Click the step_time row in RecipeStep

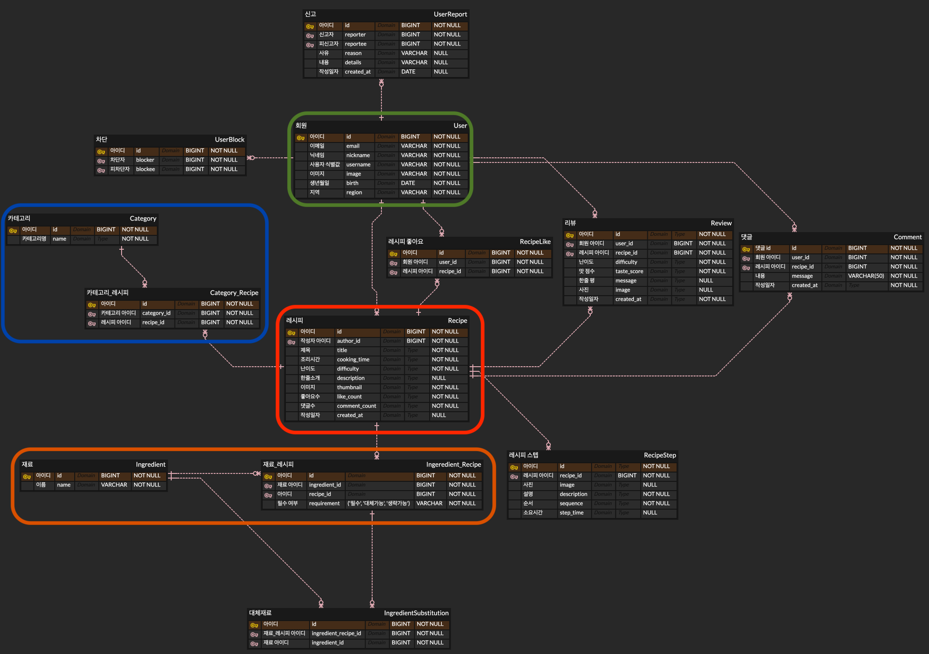571,513
